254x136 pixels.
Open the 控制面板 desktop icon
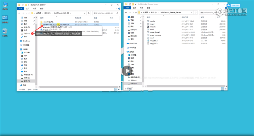[5, 19]
